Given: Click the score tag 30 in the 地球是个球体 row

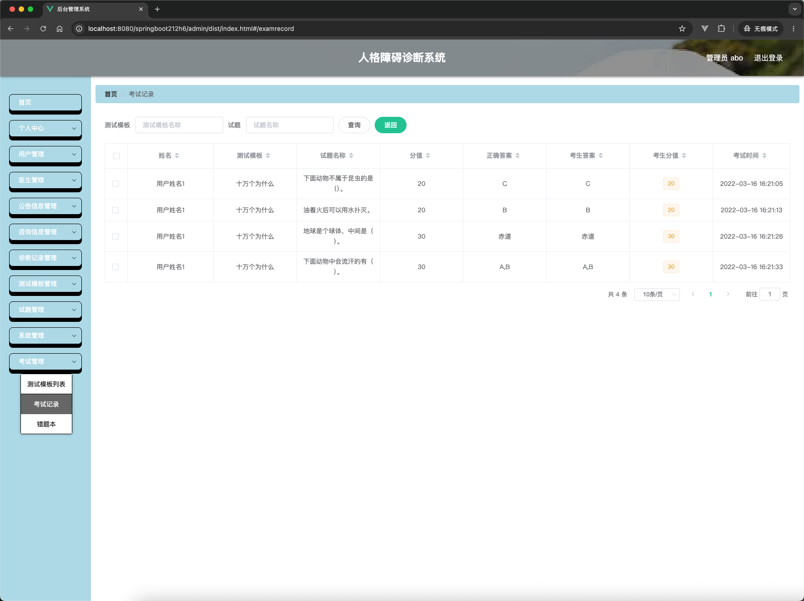Looking at the screenshot, I should coord(671,236).
